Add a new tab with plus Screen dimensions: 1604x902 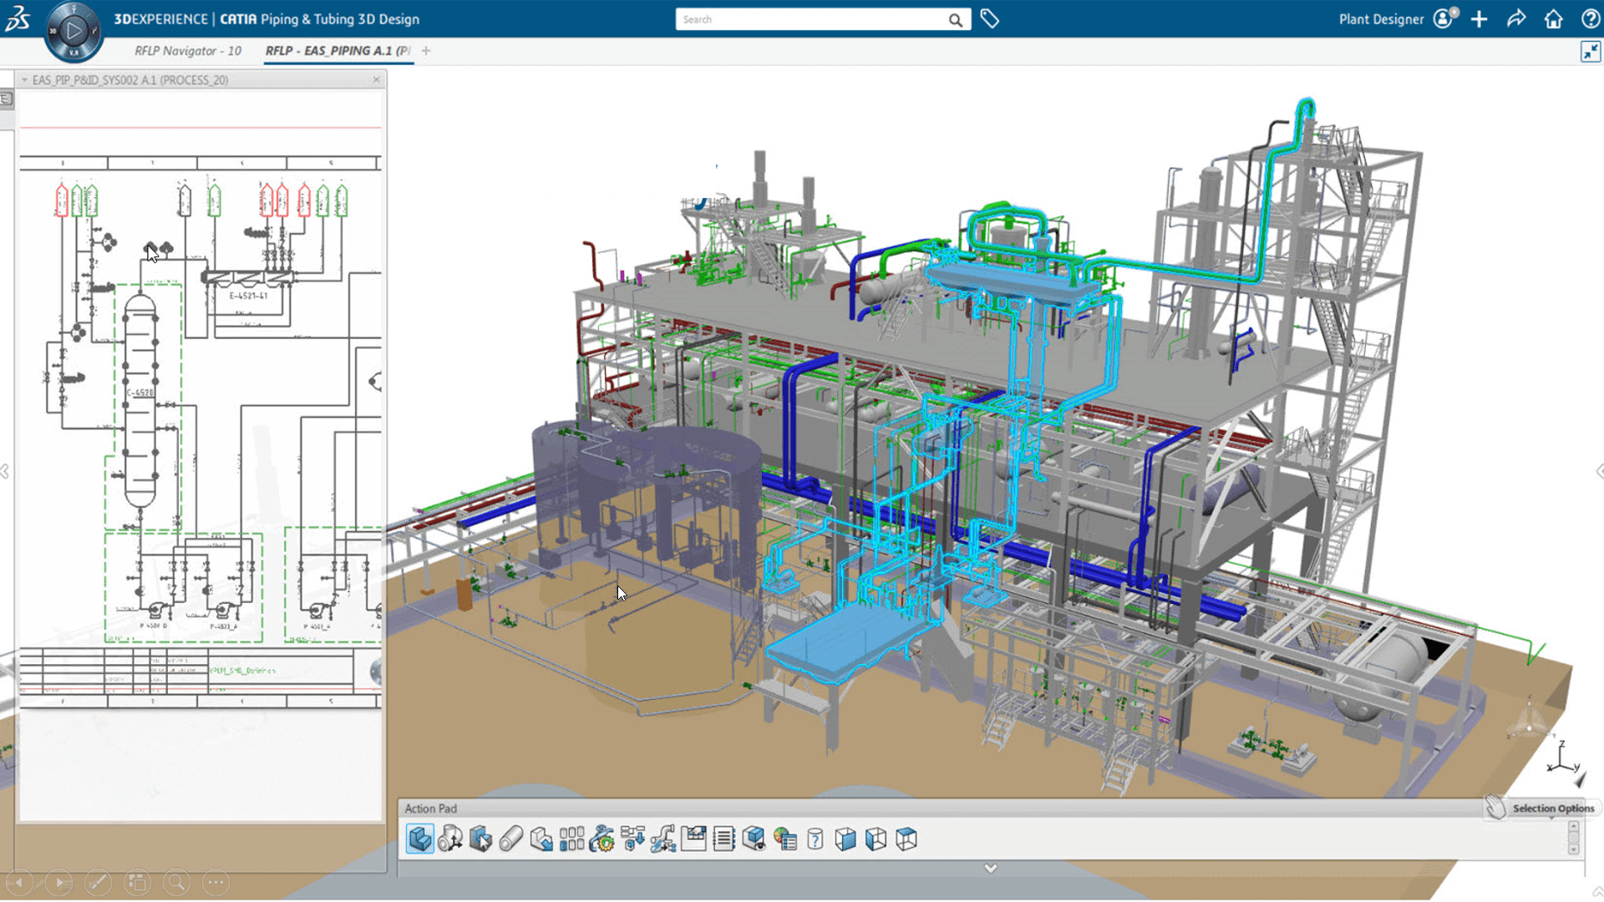pyautogui.click(x=426, y=51)
